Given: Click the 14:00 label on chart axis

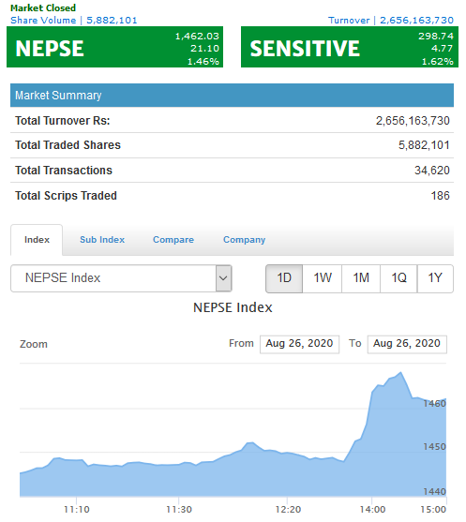Looking at the screenshot, I should click(x=372, y=510).
